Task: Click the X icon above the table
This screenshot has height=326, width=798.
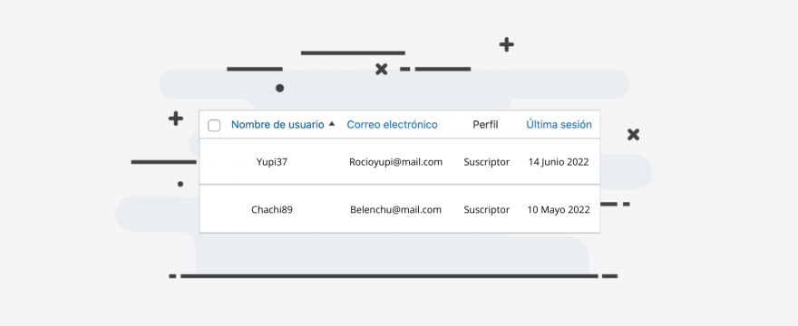Action: 381,70
